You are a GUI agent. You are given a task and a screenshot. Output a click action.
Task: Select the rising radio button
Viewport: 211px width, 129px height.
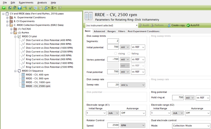pyautogui.click(x=116, y=53)
